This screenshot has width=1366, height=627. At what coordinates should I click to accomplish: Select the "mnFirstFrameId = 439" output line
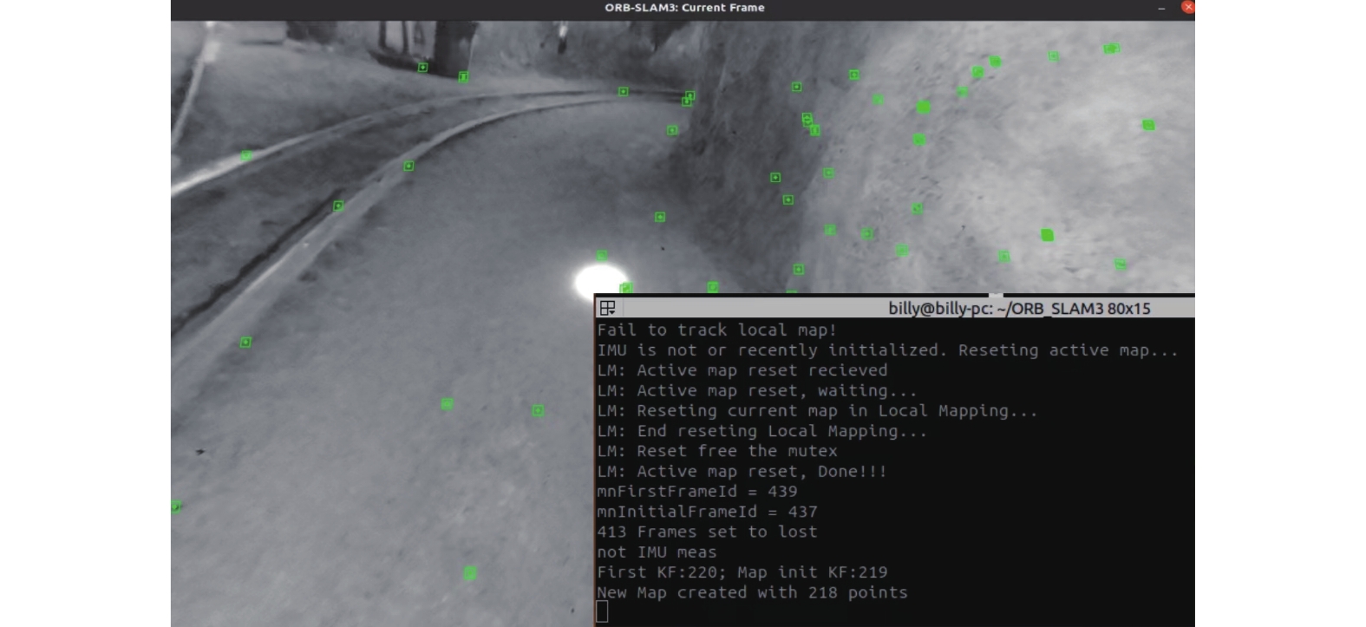click(x=696, y=492)
